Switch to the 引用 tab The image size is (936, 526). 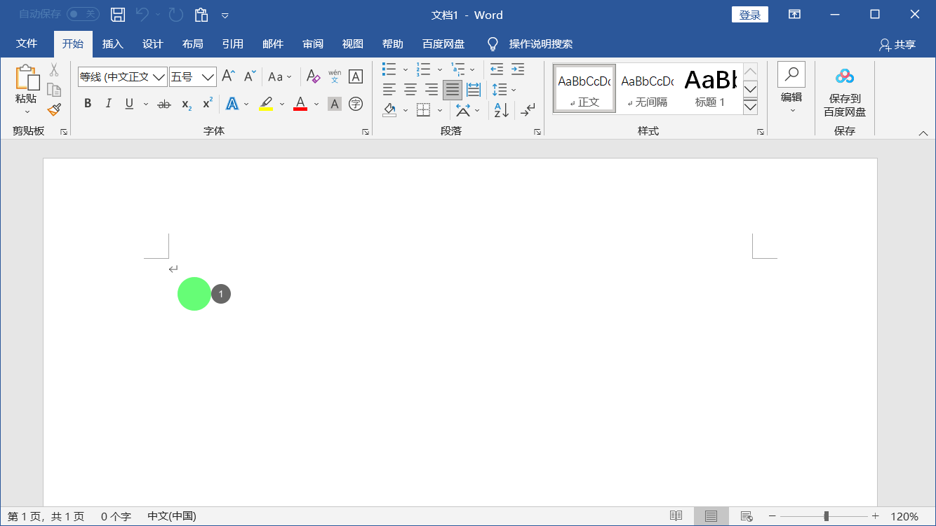[233, 43]
